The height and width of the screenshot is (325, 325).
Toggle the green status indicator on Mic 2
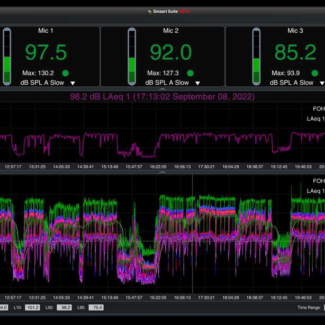191,73
